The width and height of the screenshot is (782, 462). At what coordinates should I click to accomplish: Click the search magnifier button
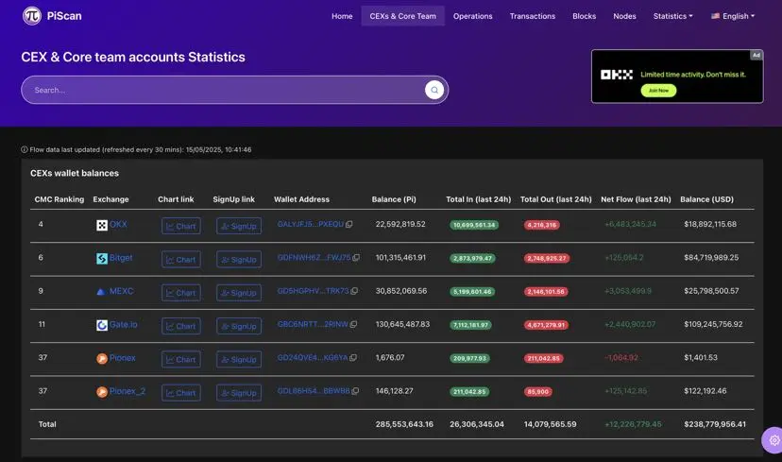434,90
